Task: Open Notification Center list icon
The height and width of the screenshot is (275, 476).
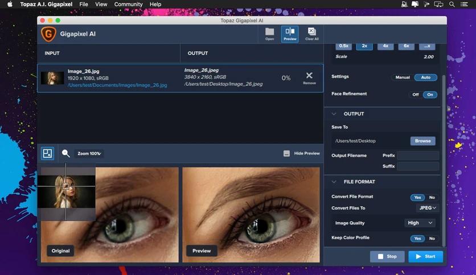Action: [x=464, y=4]
